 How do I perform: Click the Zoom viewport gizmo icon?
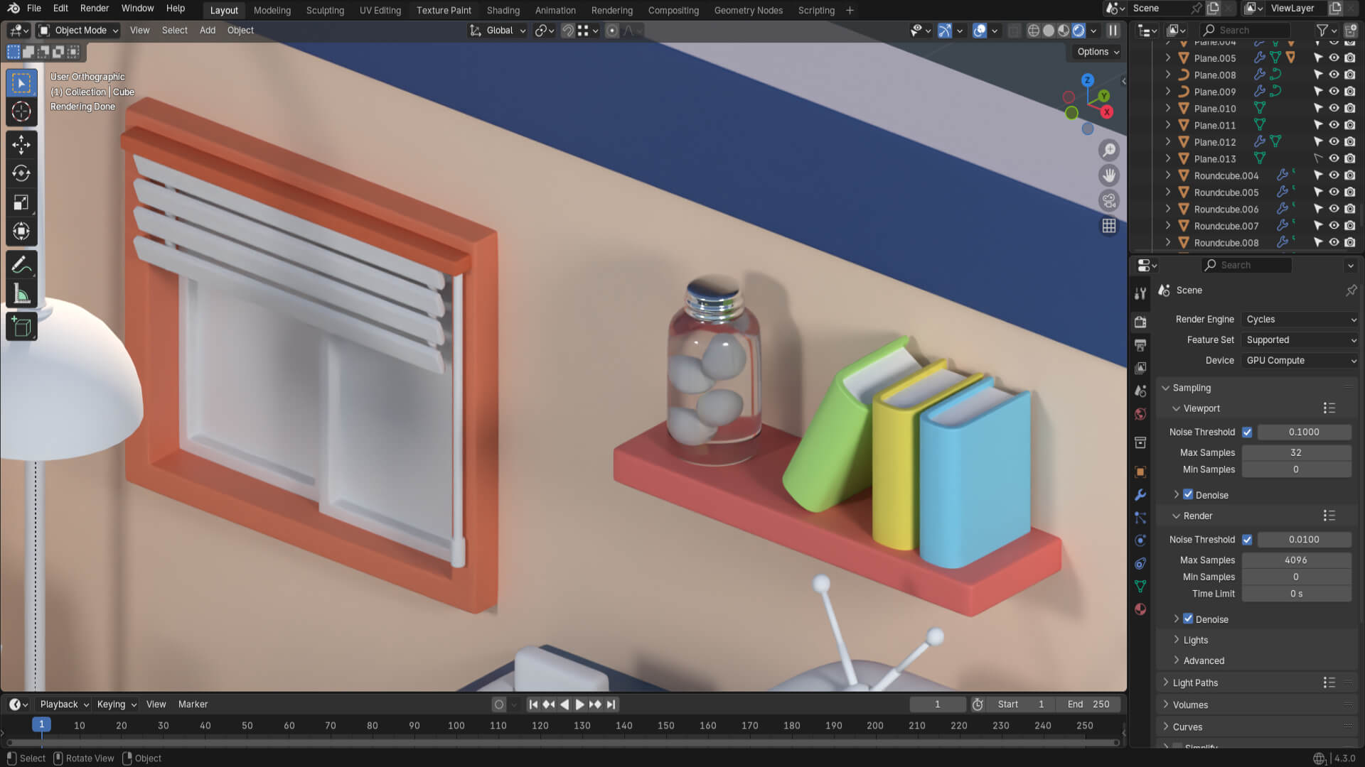tap(1109, 151)
